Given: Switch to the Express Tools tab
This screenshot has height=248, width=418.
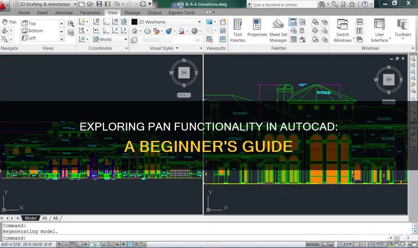Looking at the screenshot, I should click(181, 13).
